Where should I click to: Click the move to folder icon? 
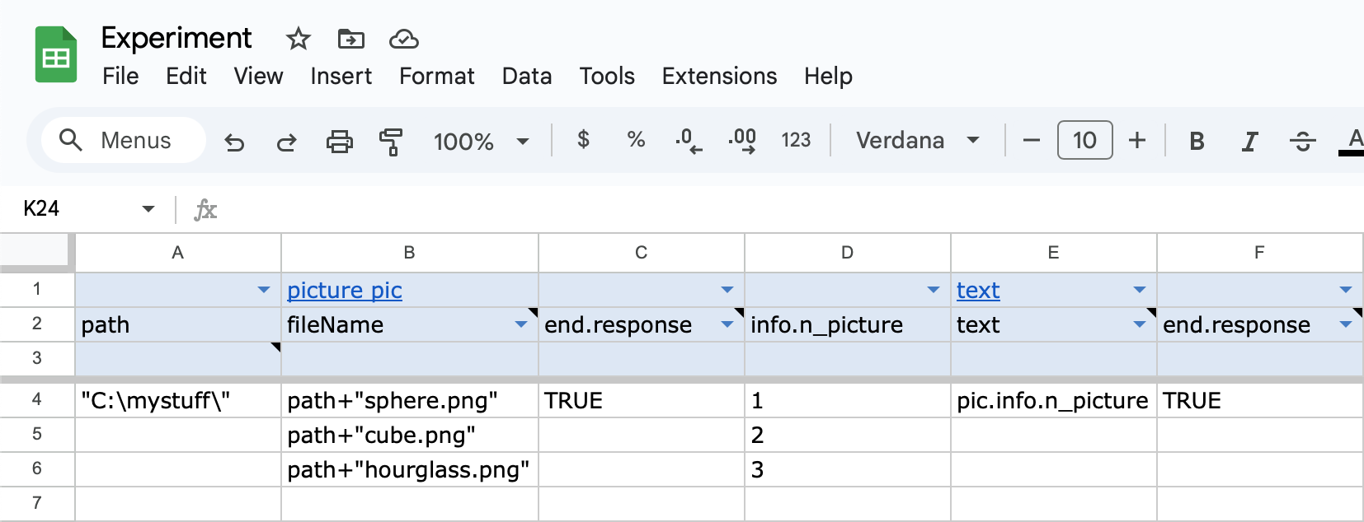click(350, 39)
